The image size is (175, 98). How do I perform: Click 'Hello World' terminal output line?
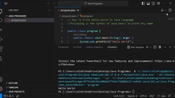pyautogui.click(x=66, y=88)
